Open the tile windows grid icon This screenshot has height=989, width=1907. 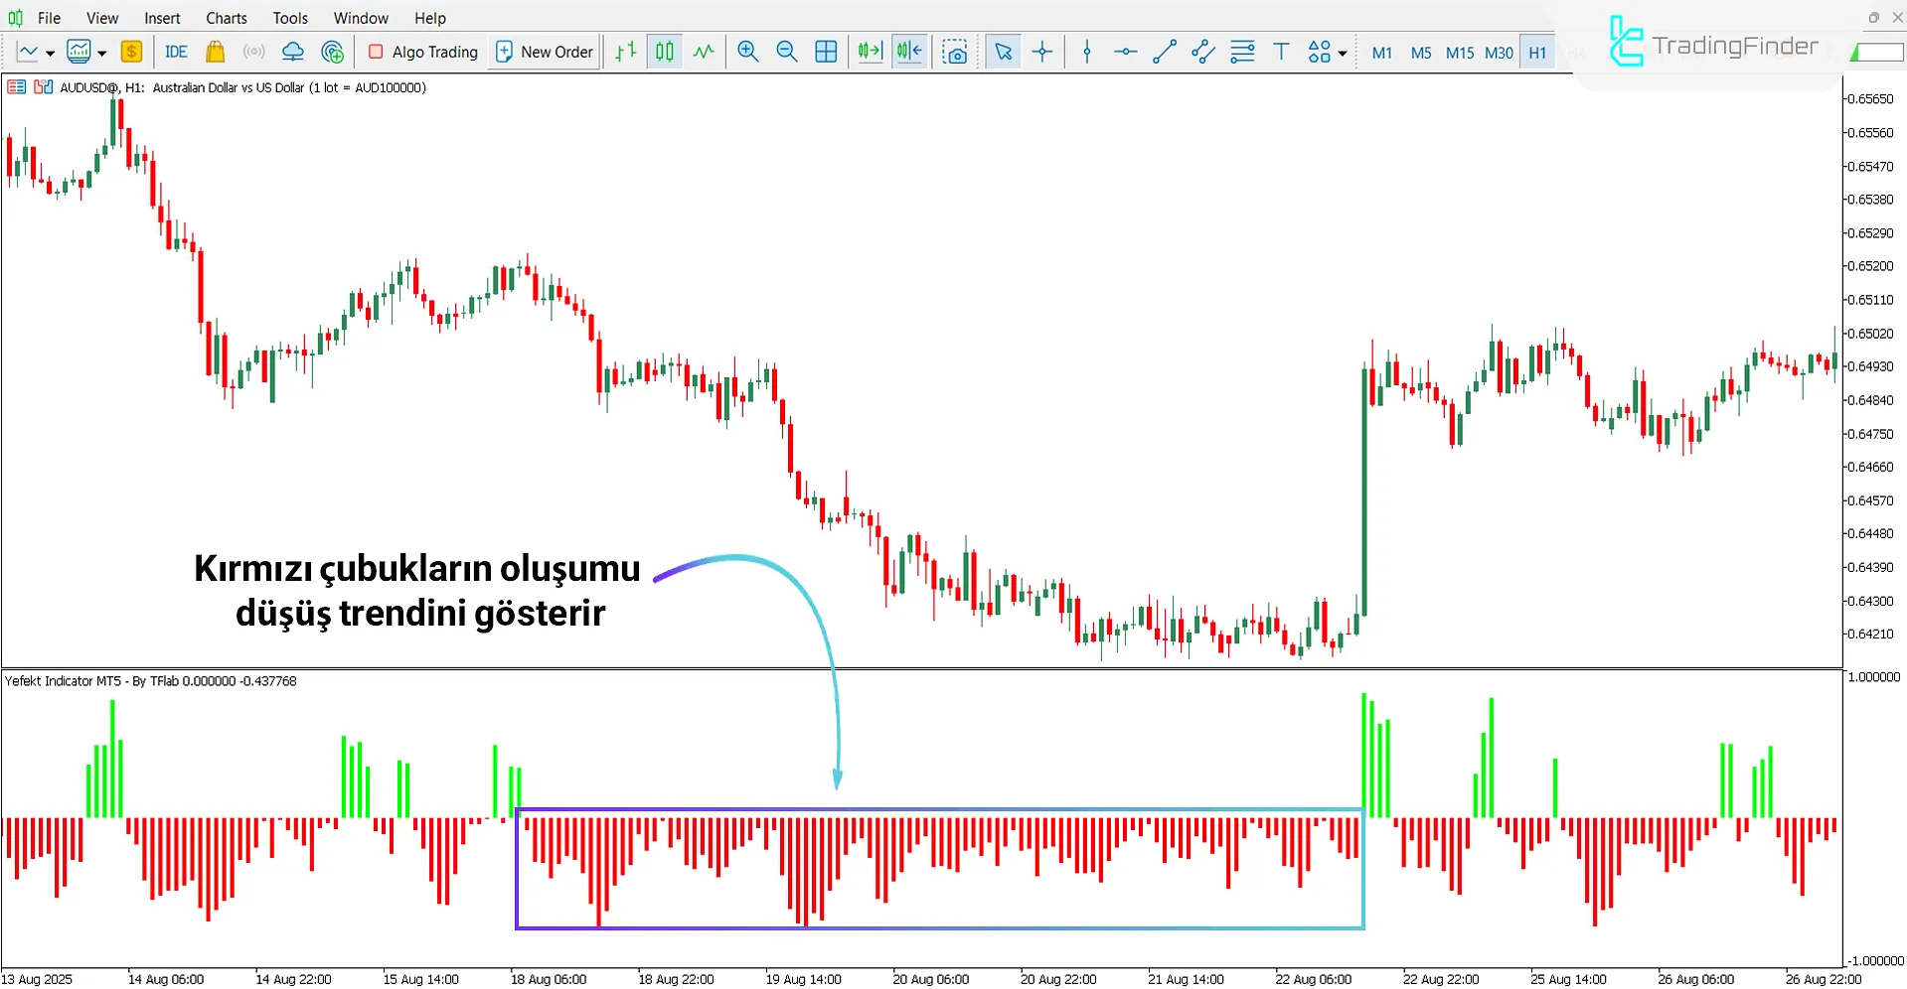[826, 52]
